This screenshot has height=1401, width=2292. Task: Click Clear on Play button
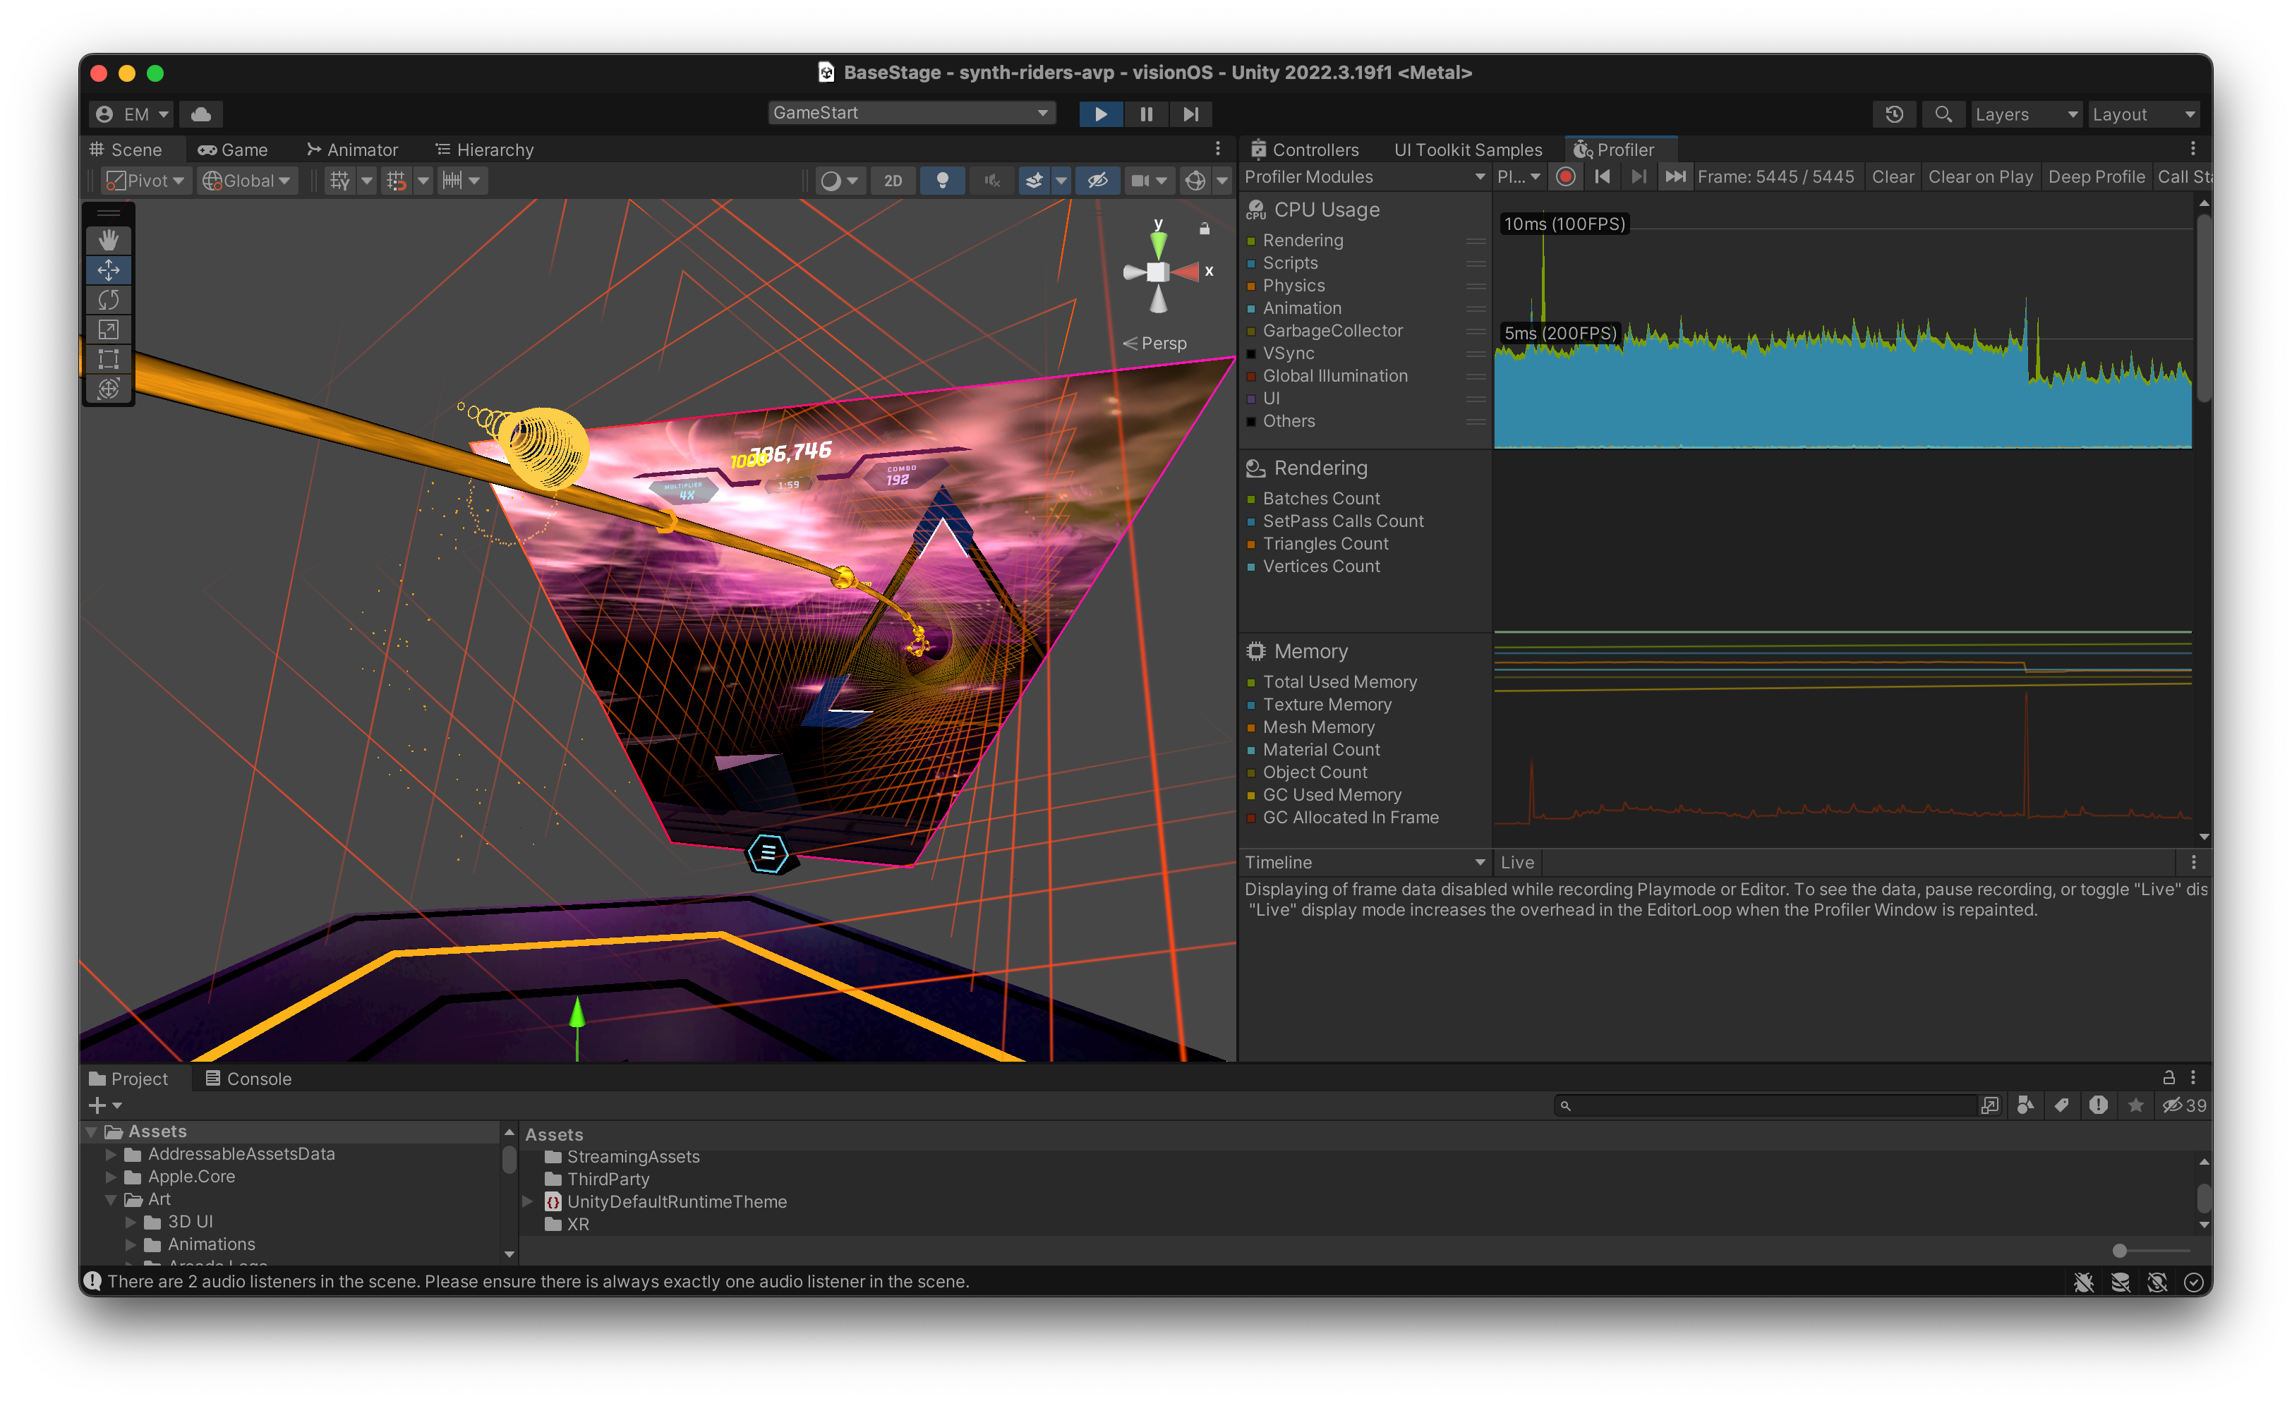coord(1980,176)
